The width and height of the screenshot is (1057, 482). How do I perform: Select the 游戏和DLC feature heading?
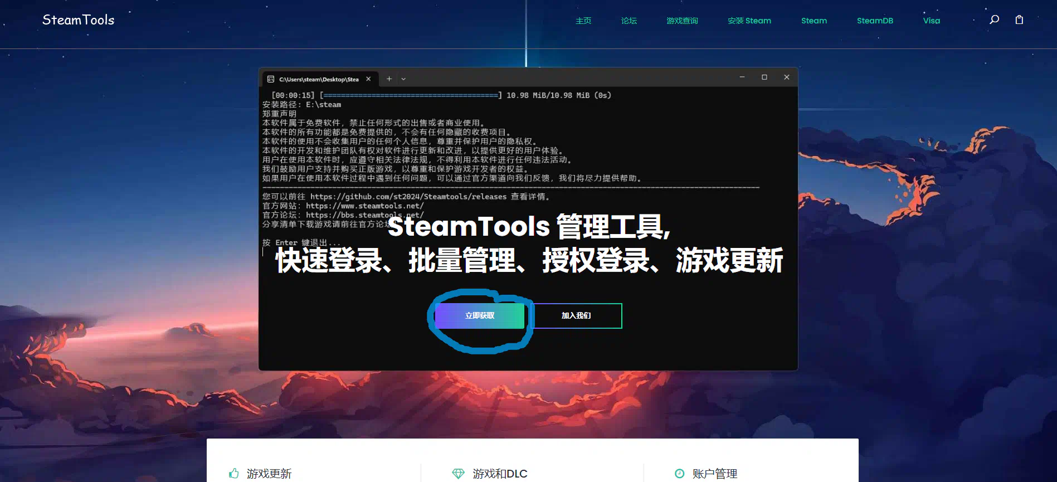pyautogui.click(x=500, y=474)
